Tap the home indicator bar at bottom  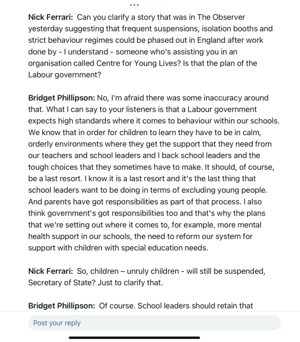[x=134, y=337]
